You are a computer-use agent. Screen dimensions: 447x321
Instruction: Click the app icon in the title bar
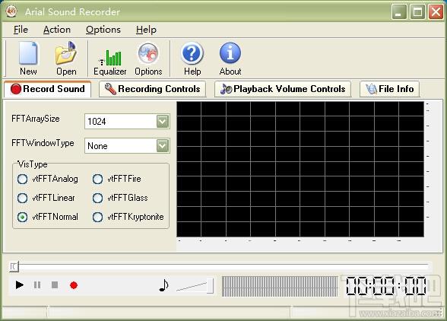11,11
